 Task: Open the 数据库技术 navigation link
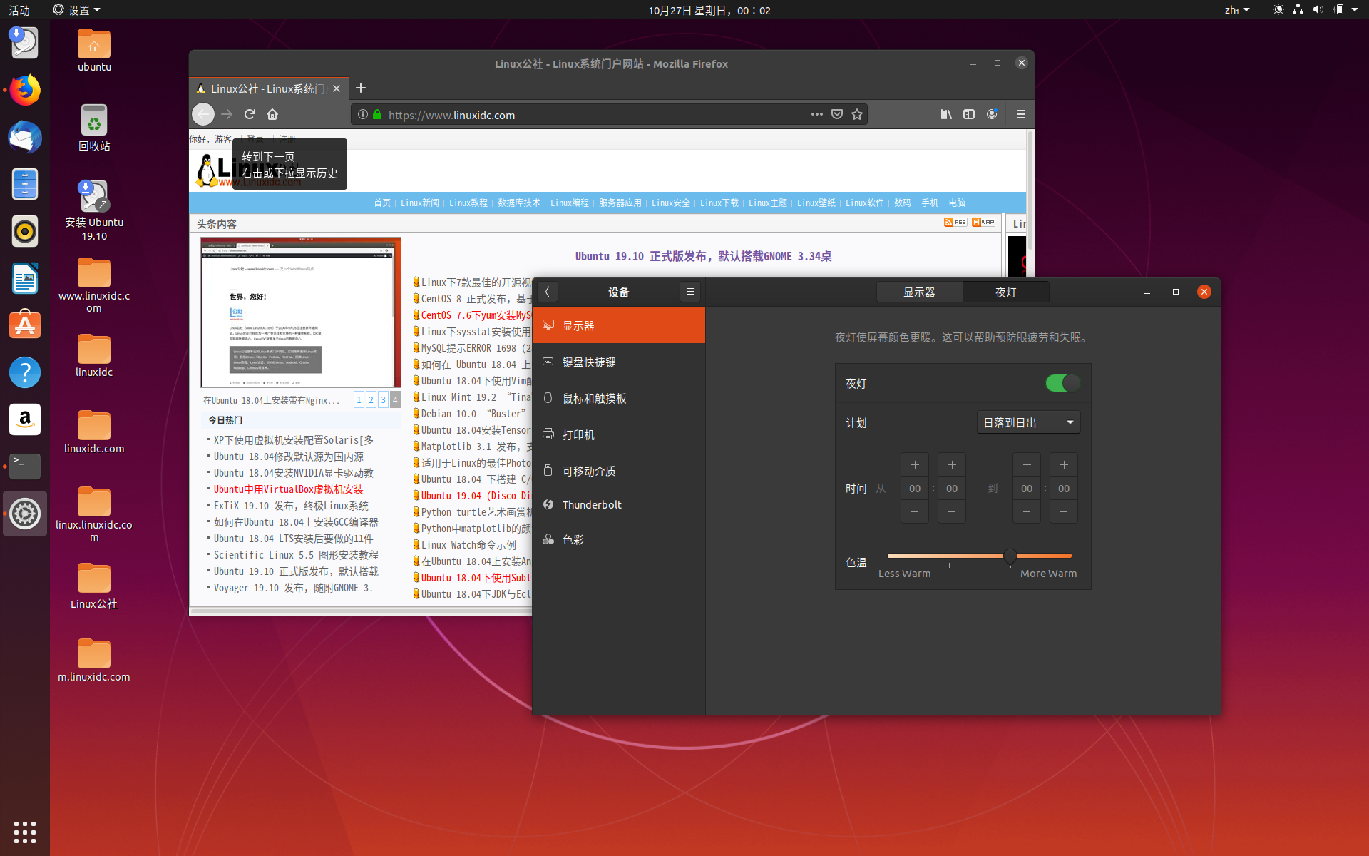point(519,203)
